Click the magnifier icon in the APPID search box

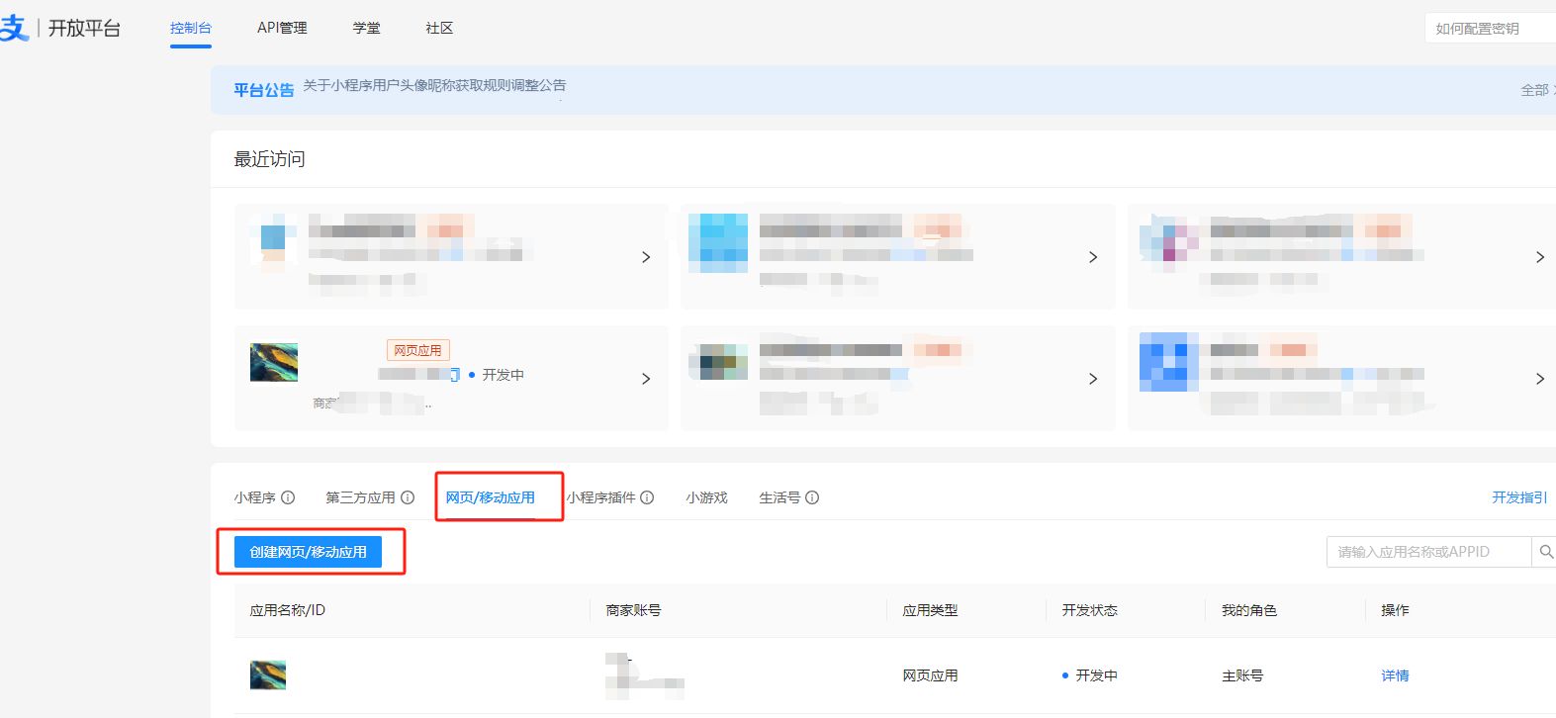point(1545,552)
